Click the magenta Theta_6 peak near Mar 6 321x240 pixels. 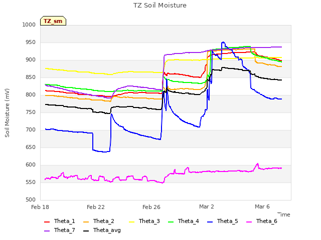coord(257,164)
